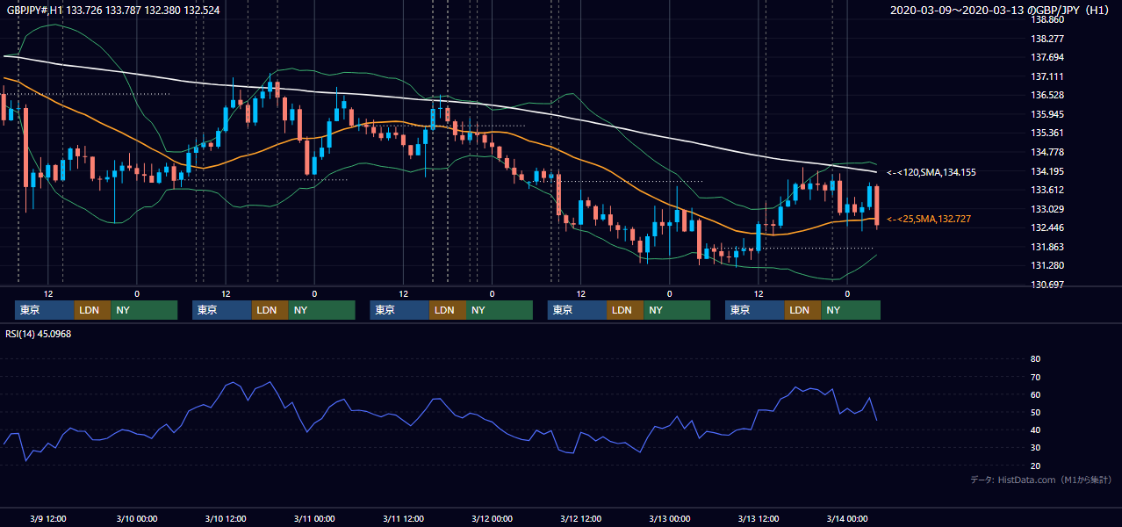Click the 138.277 price axis value
The height and width of the screenshot is (527, 1122).
point(1046,39)
